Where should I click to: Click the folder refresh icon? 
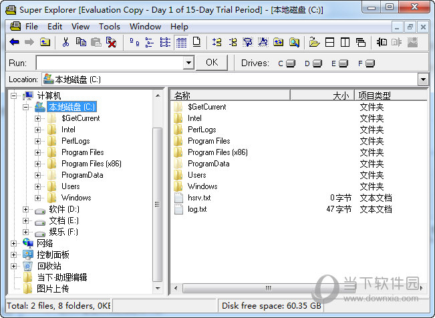pos(278,42)
